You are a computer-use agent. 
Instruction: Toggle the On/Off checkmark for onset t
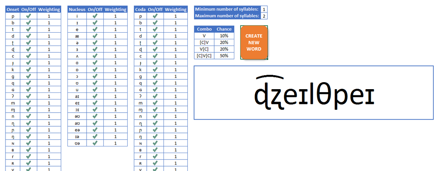tap(28, 29)
